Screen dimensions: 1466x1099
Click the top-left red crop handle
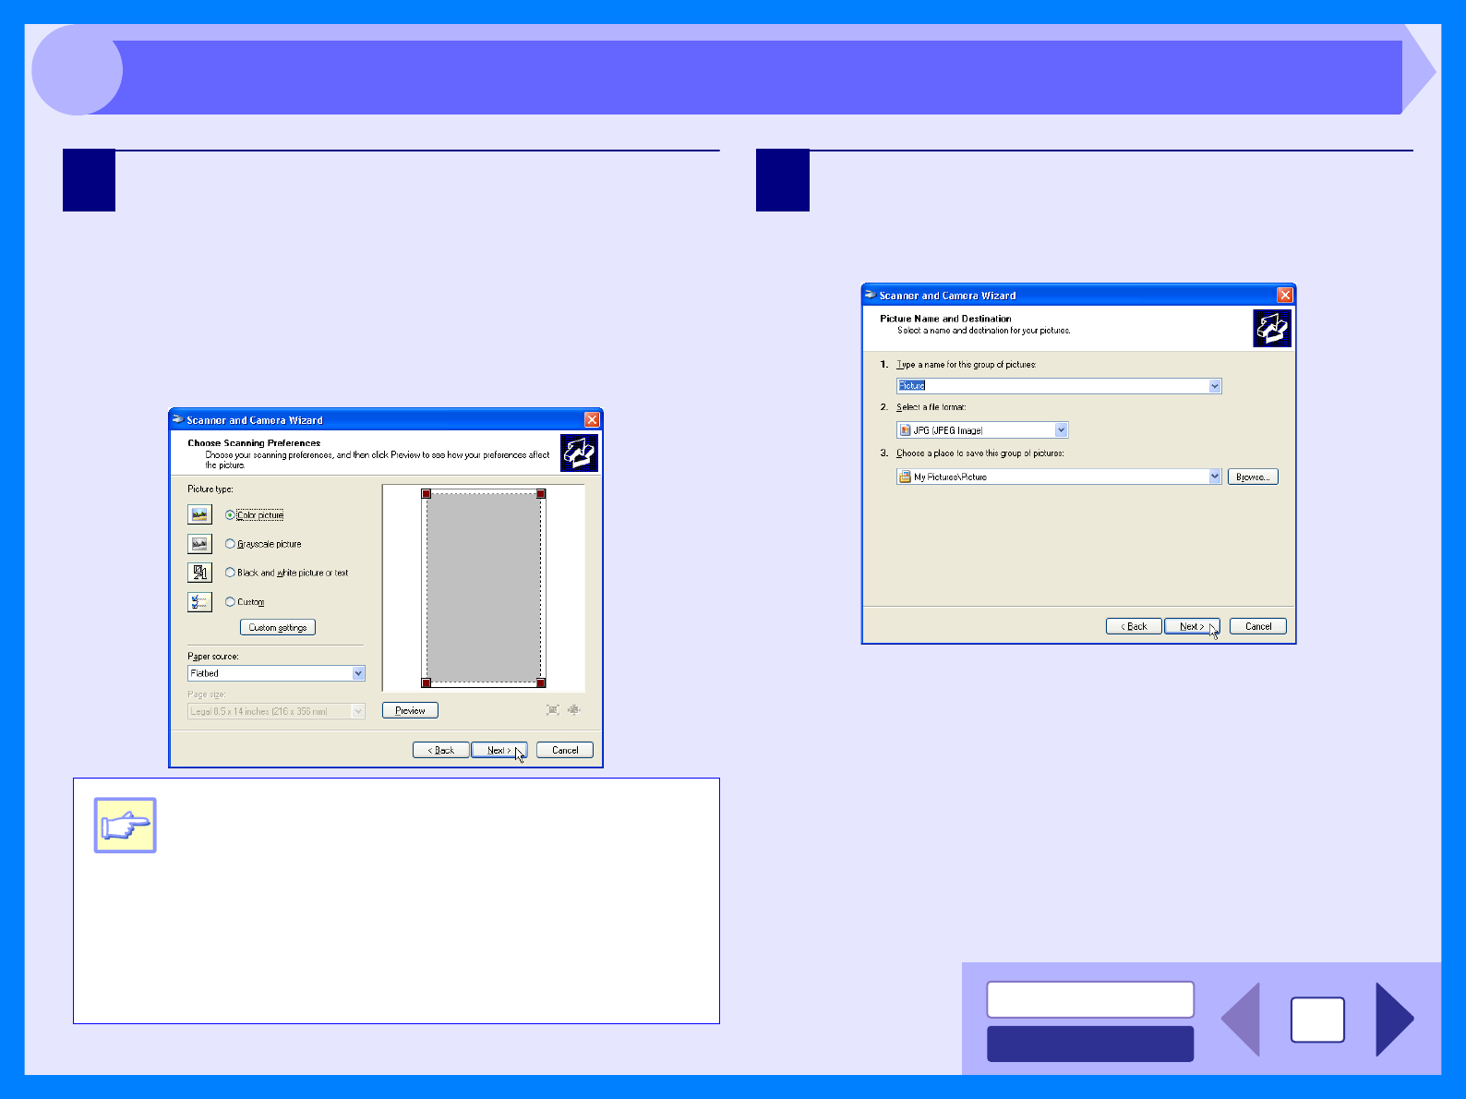pos(427,494)
